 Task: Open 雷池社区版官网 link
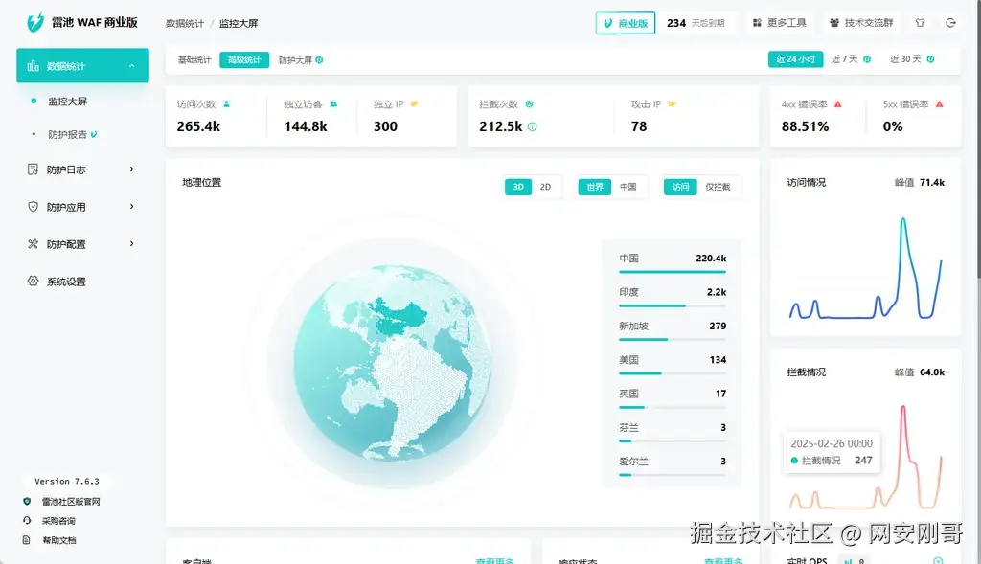tap(71, 502)
